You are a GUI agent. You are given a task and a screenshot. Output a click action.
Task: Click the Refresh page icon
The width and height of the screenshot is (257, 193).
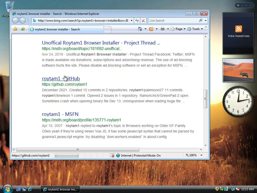137,21
